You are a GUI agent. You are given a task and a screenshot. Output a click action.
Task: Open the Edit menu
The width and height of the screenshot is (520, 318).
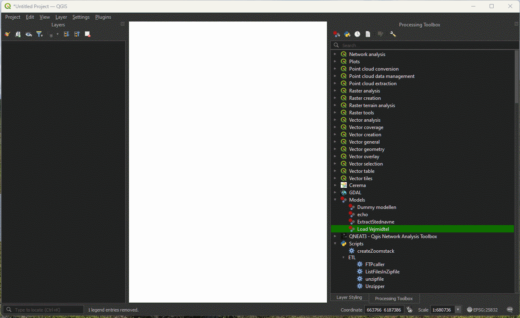[x=30, y=17]
